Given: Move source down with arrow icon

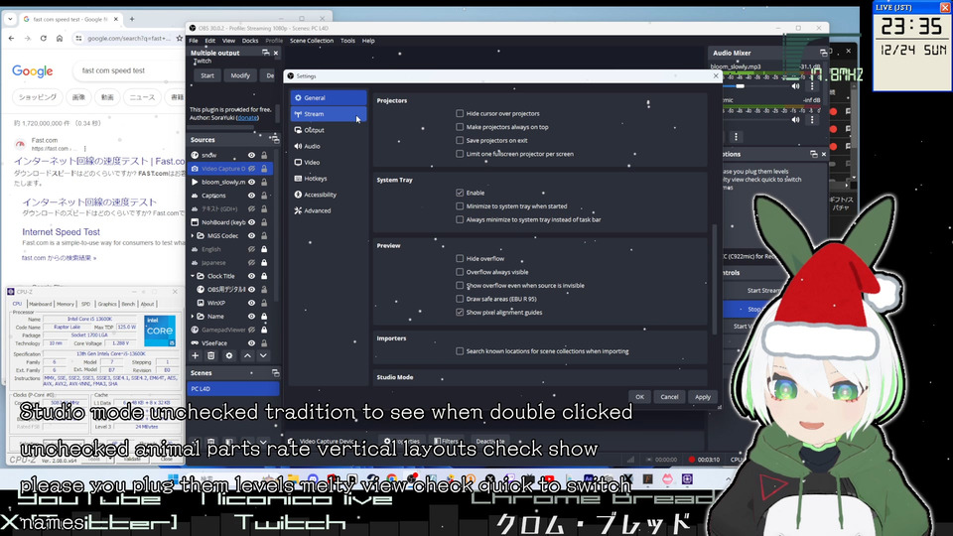Looking at the screenshot, I should coord(263,356).
